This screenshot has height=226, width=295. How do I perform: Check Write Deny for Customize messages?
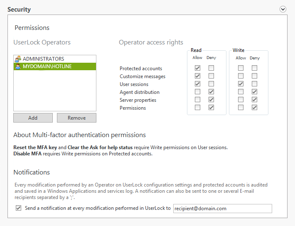click(x=255, y=76)
